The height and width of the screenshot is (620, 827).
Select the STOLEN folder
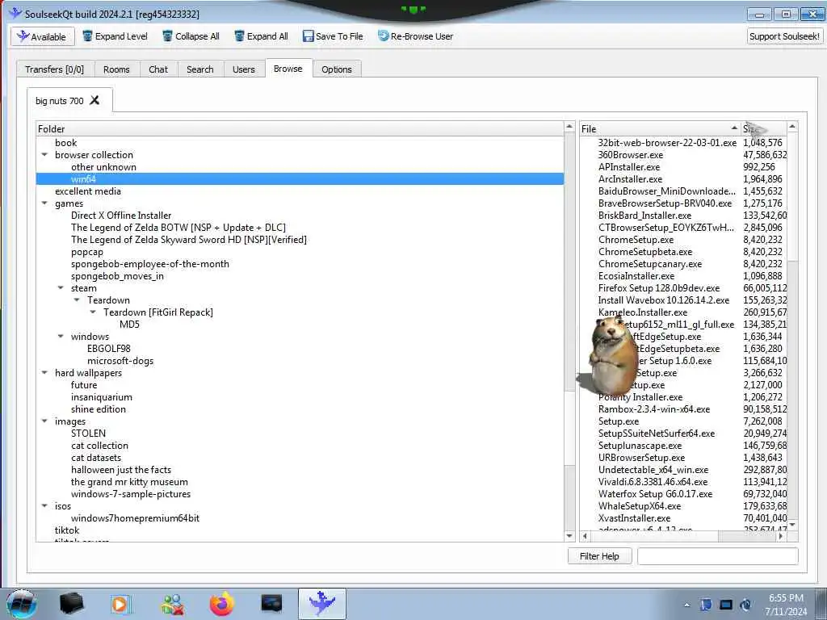click(89, 434)
